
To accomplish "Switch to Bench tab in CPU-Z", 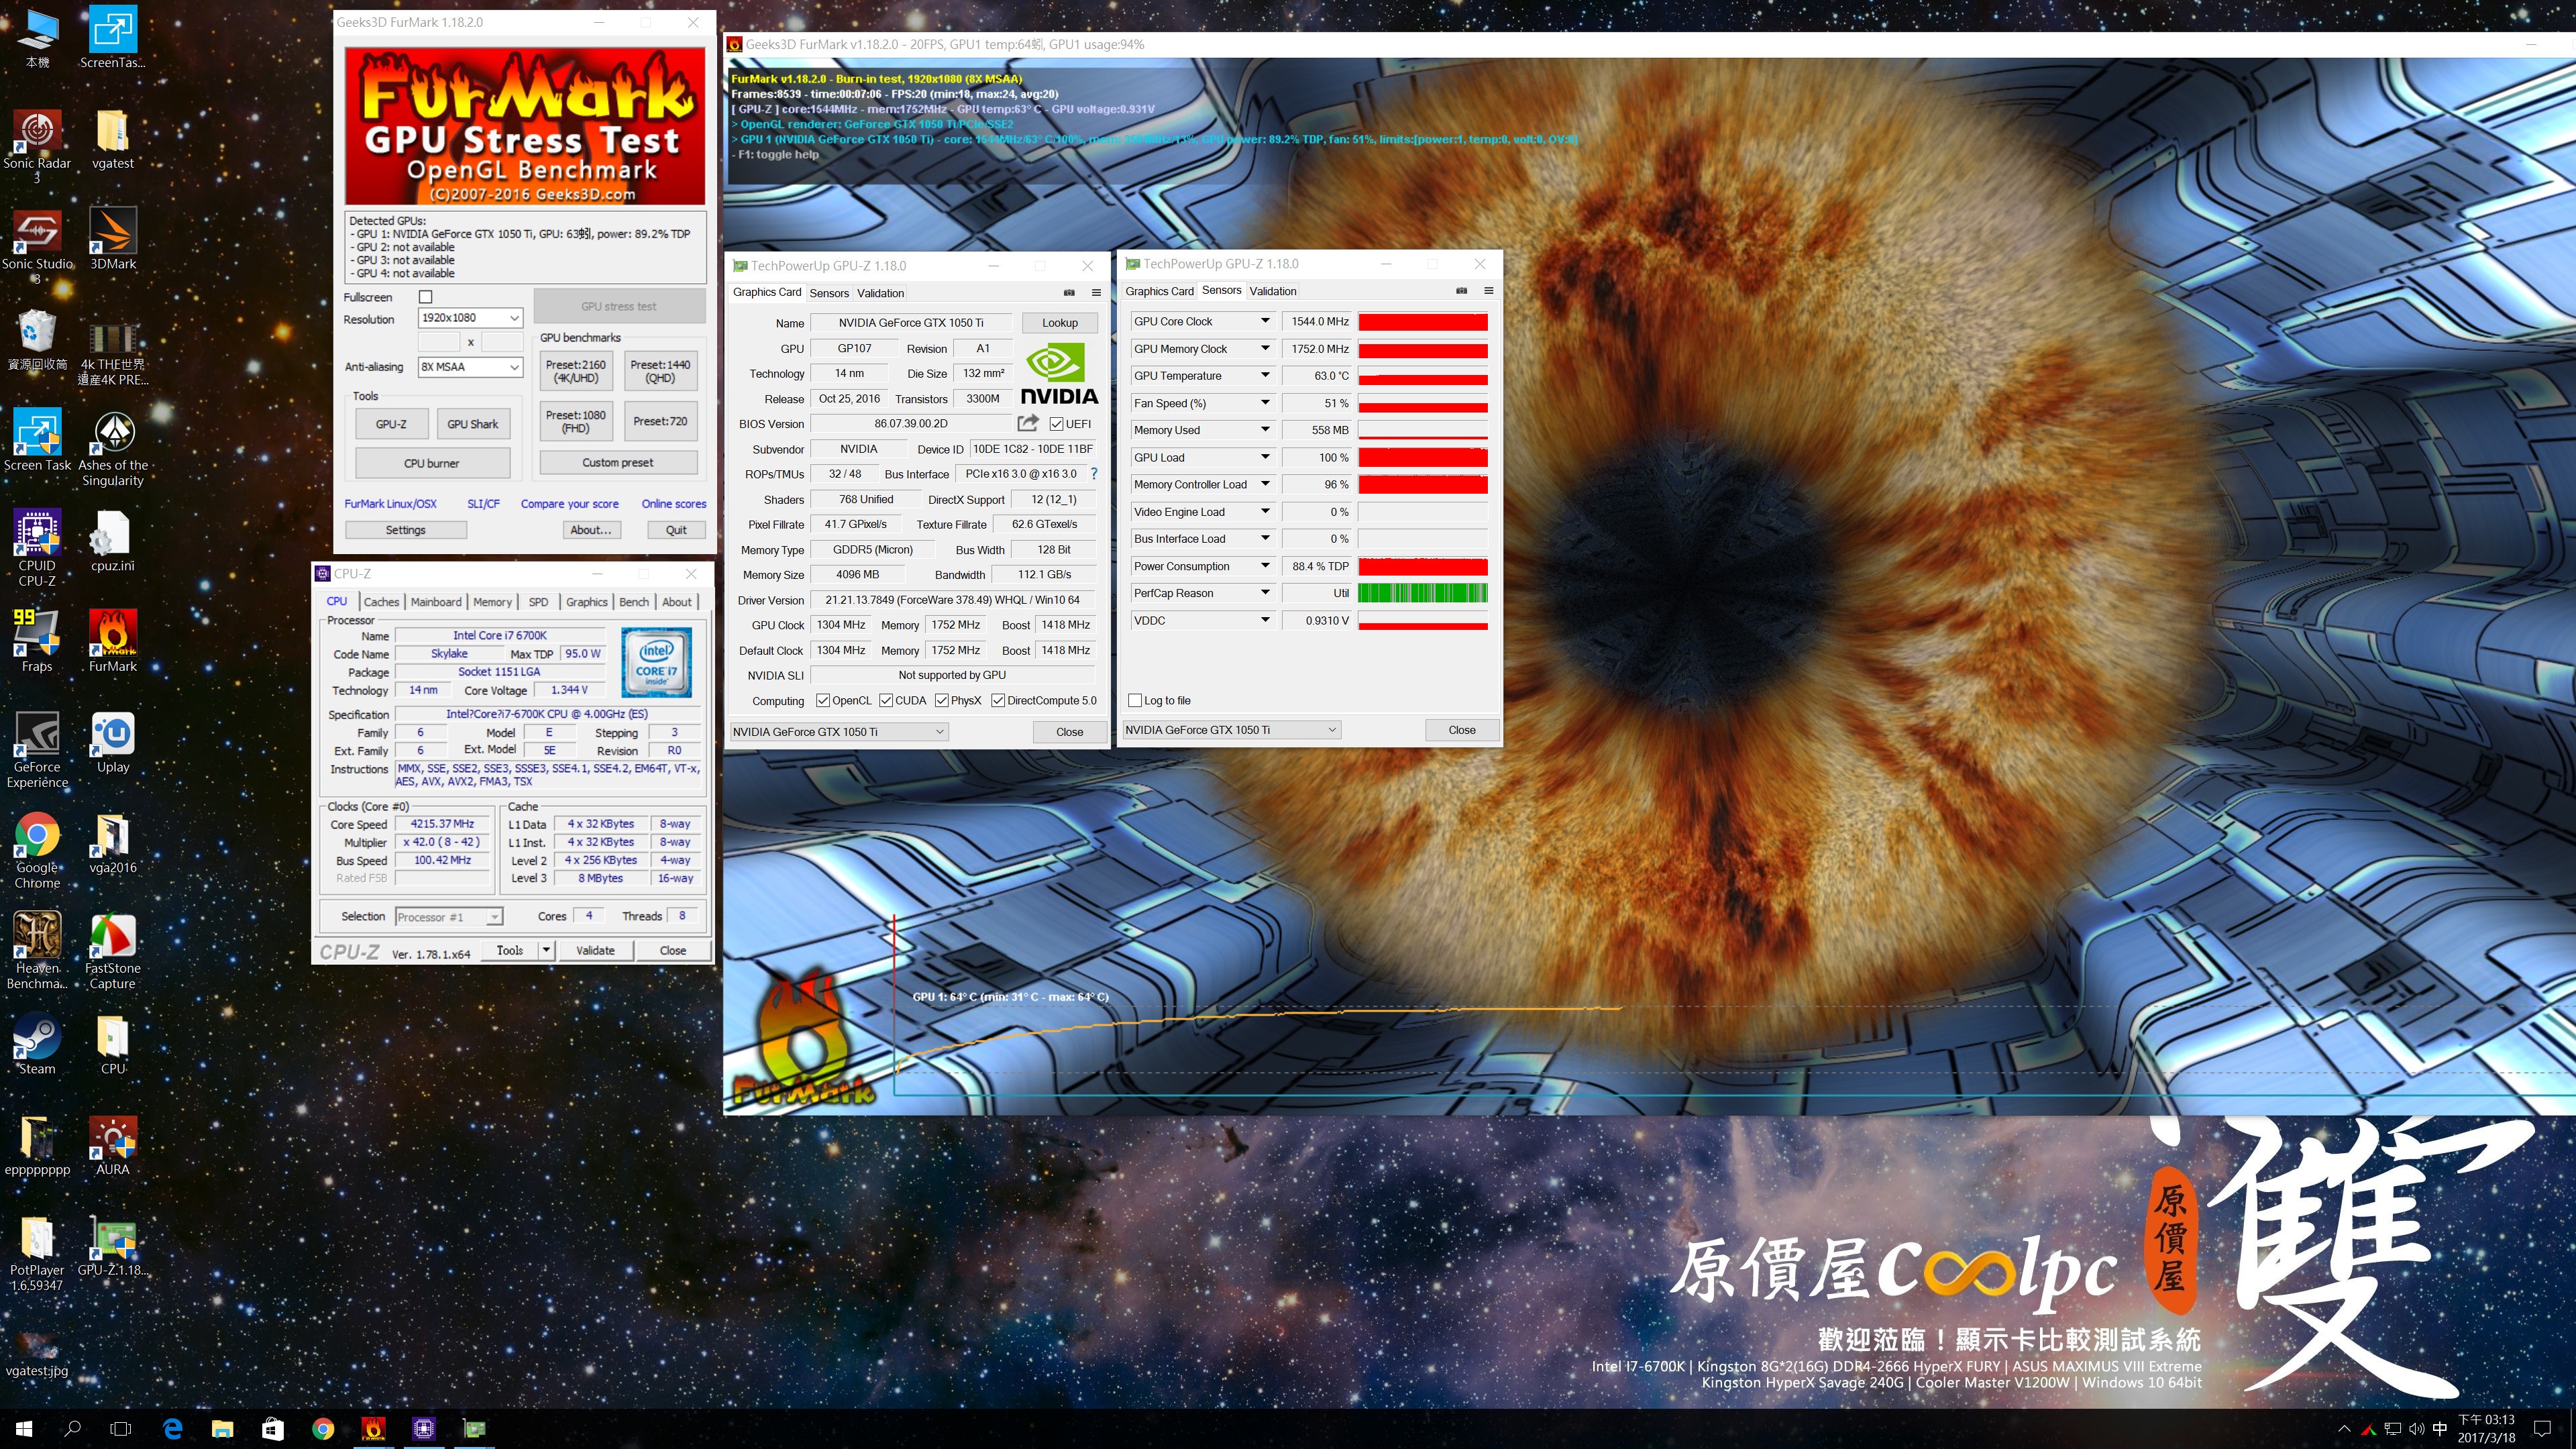I will (634, 602).
